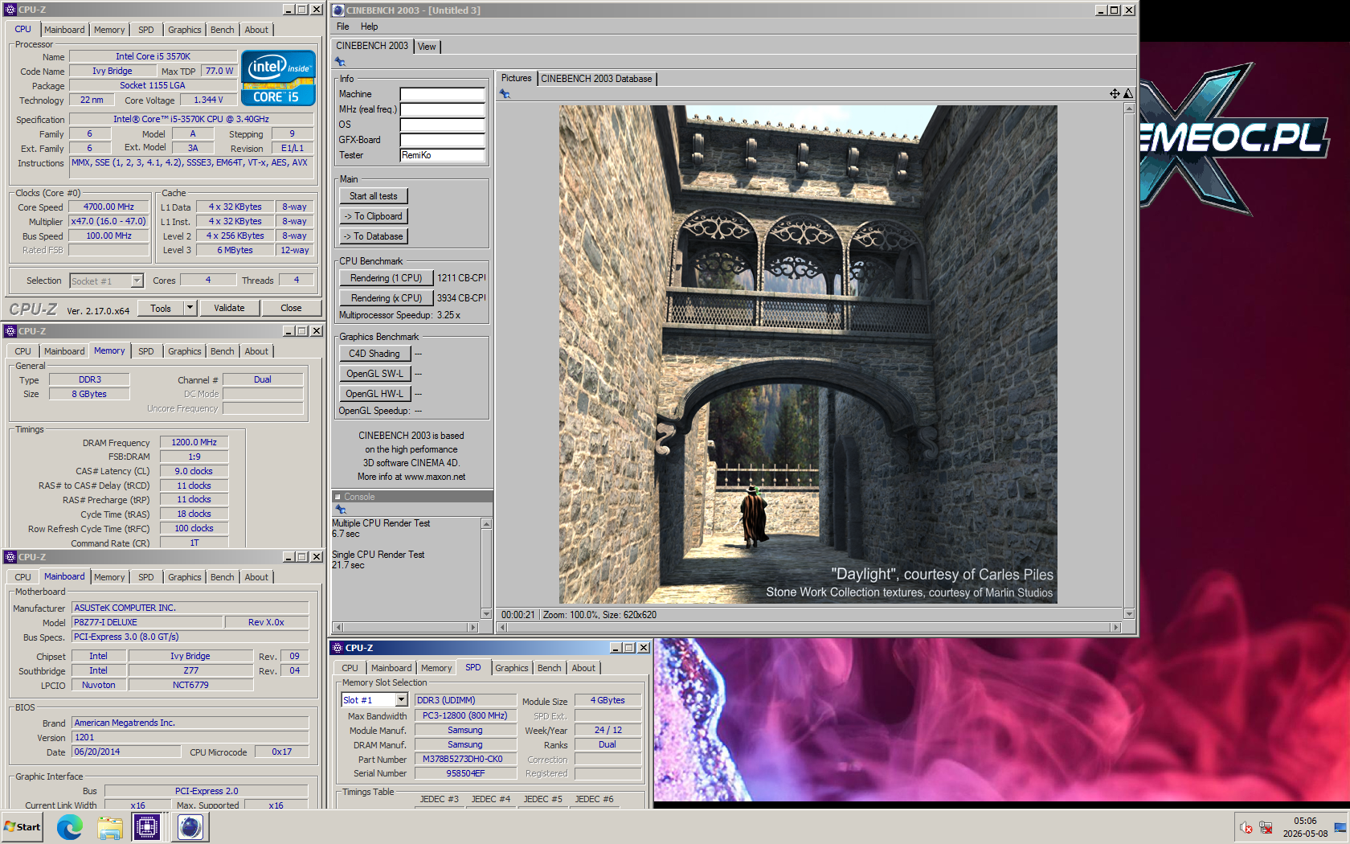Open the Help menu in CINEBENCH
The image size is (1350, 844).
click(x=369, y=27)
